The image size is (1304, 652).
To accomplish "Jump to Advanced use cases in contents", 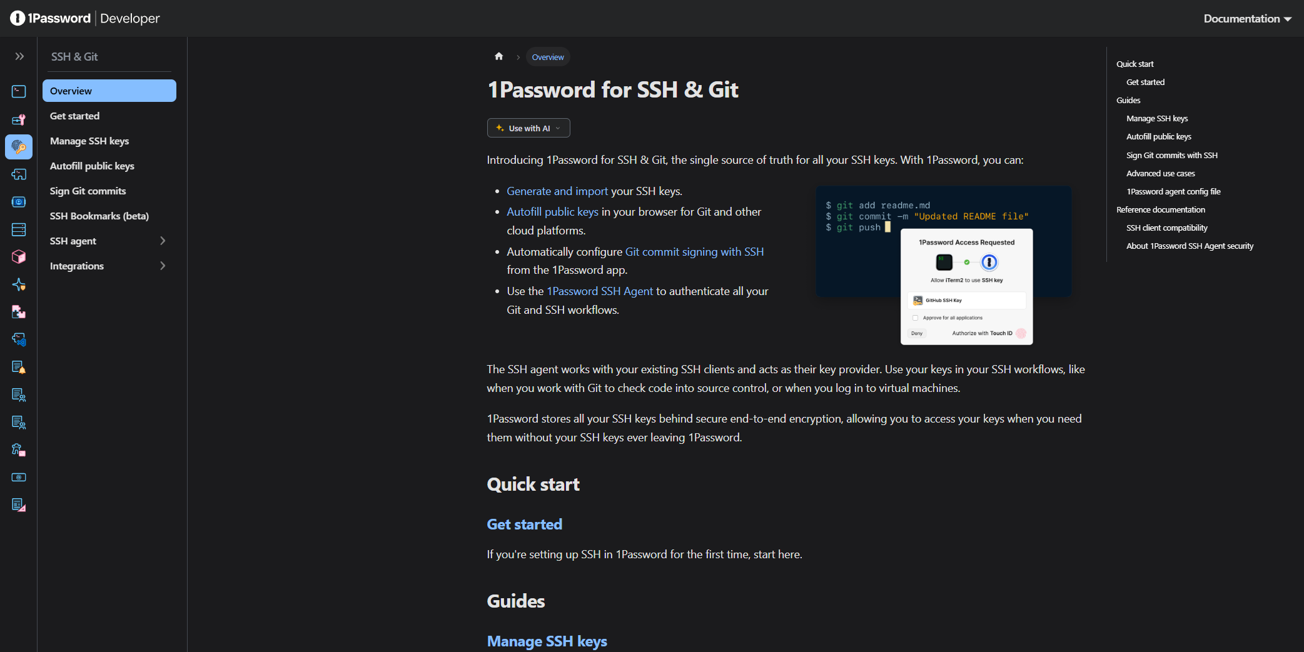I will (x=1161, y=173).
